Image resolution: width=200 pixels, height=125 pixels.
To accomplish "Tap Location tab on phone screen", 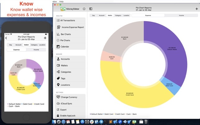I will coord(42,45).
